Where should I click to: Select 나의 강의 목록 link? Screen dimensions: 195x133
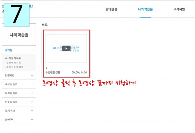point(13,58)
